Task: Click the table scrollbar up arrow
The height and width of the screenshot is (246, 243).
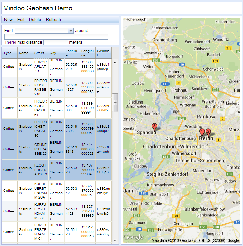Action: 115,63
